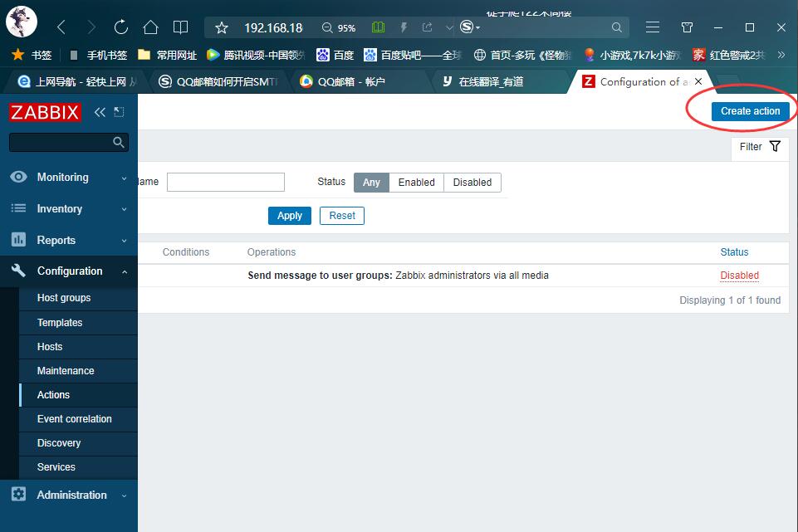Viewport: 798px width, 532px height.
Task: Expand the Inventory menu section
Action: pos(69,208)
